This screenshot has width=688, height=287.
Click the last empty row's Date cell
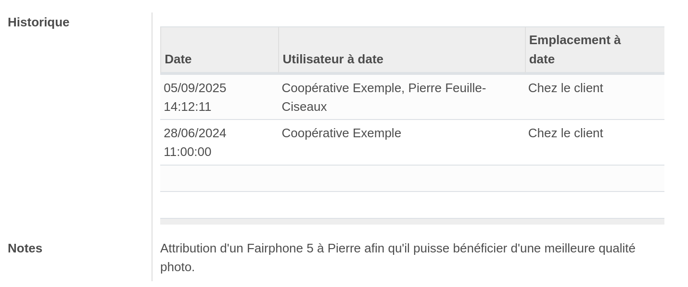(x=219, y=205)
